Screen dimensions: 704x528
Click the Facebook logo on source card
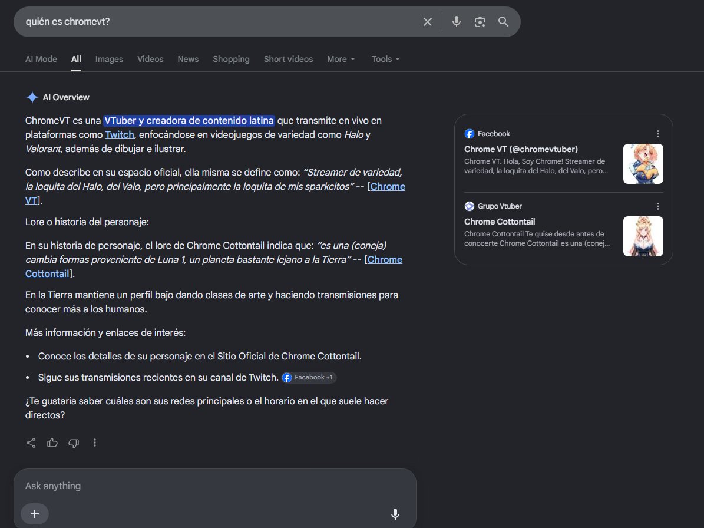point(469,134)
